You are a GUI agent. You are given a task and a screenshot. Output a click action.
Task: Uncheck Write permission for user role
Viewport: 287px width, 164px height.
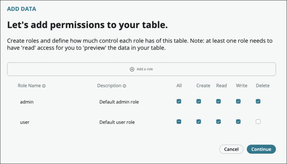pyautogui.click(x=238, y=122)
